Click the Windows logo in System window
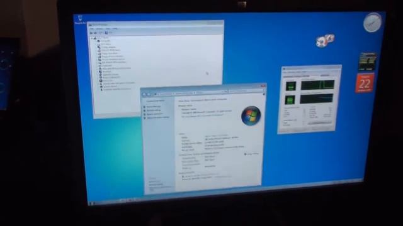Screen dimensions: 403x226 251,116
